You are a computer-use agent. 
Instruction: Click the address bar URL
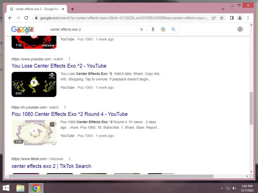coord(124,18)
